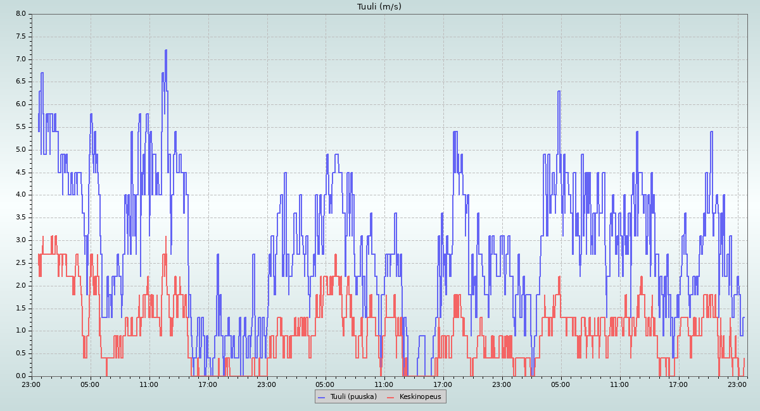Select the 4.5 value on y-axis

20,172
